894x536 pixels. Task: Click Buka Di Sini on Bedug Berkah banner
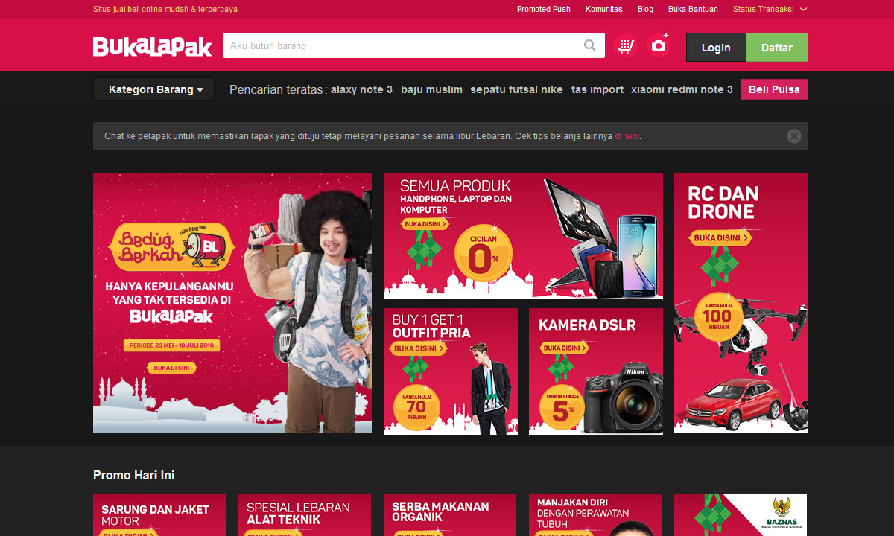coord(171,368)
